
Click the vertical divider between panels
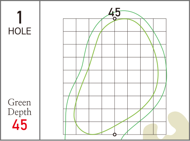40,70
